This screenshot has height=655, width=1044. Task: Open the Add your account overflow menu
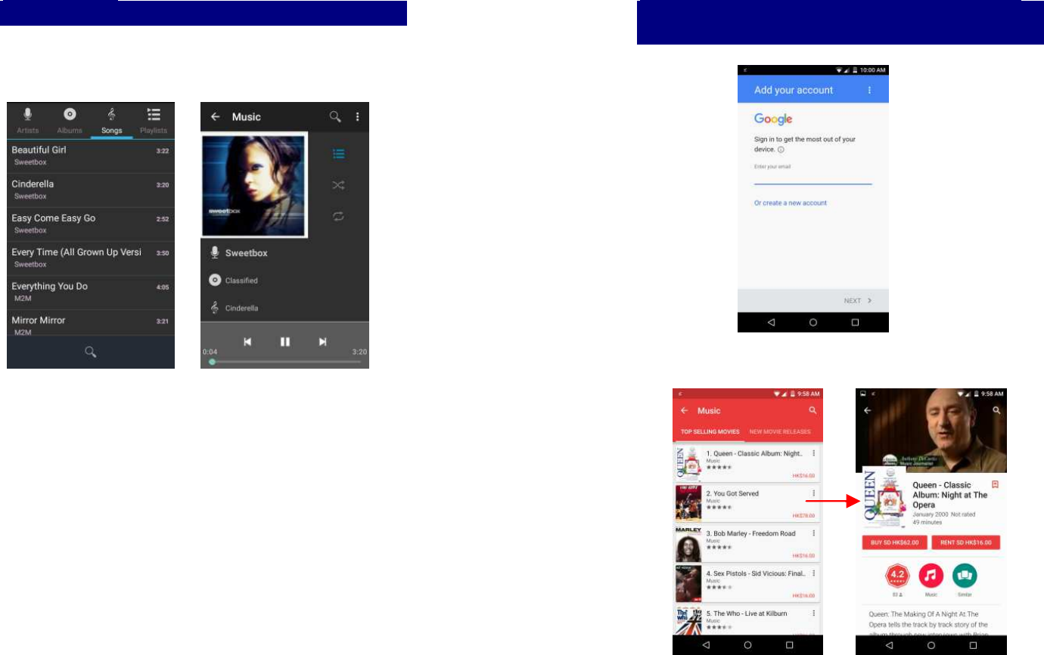(x=869, y=90)
